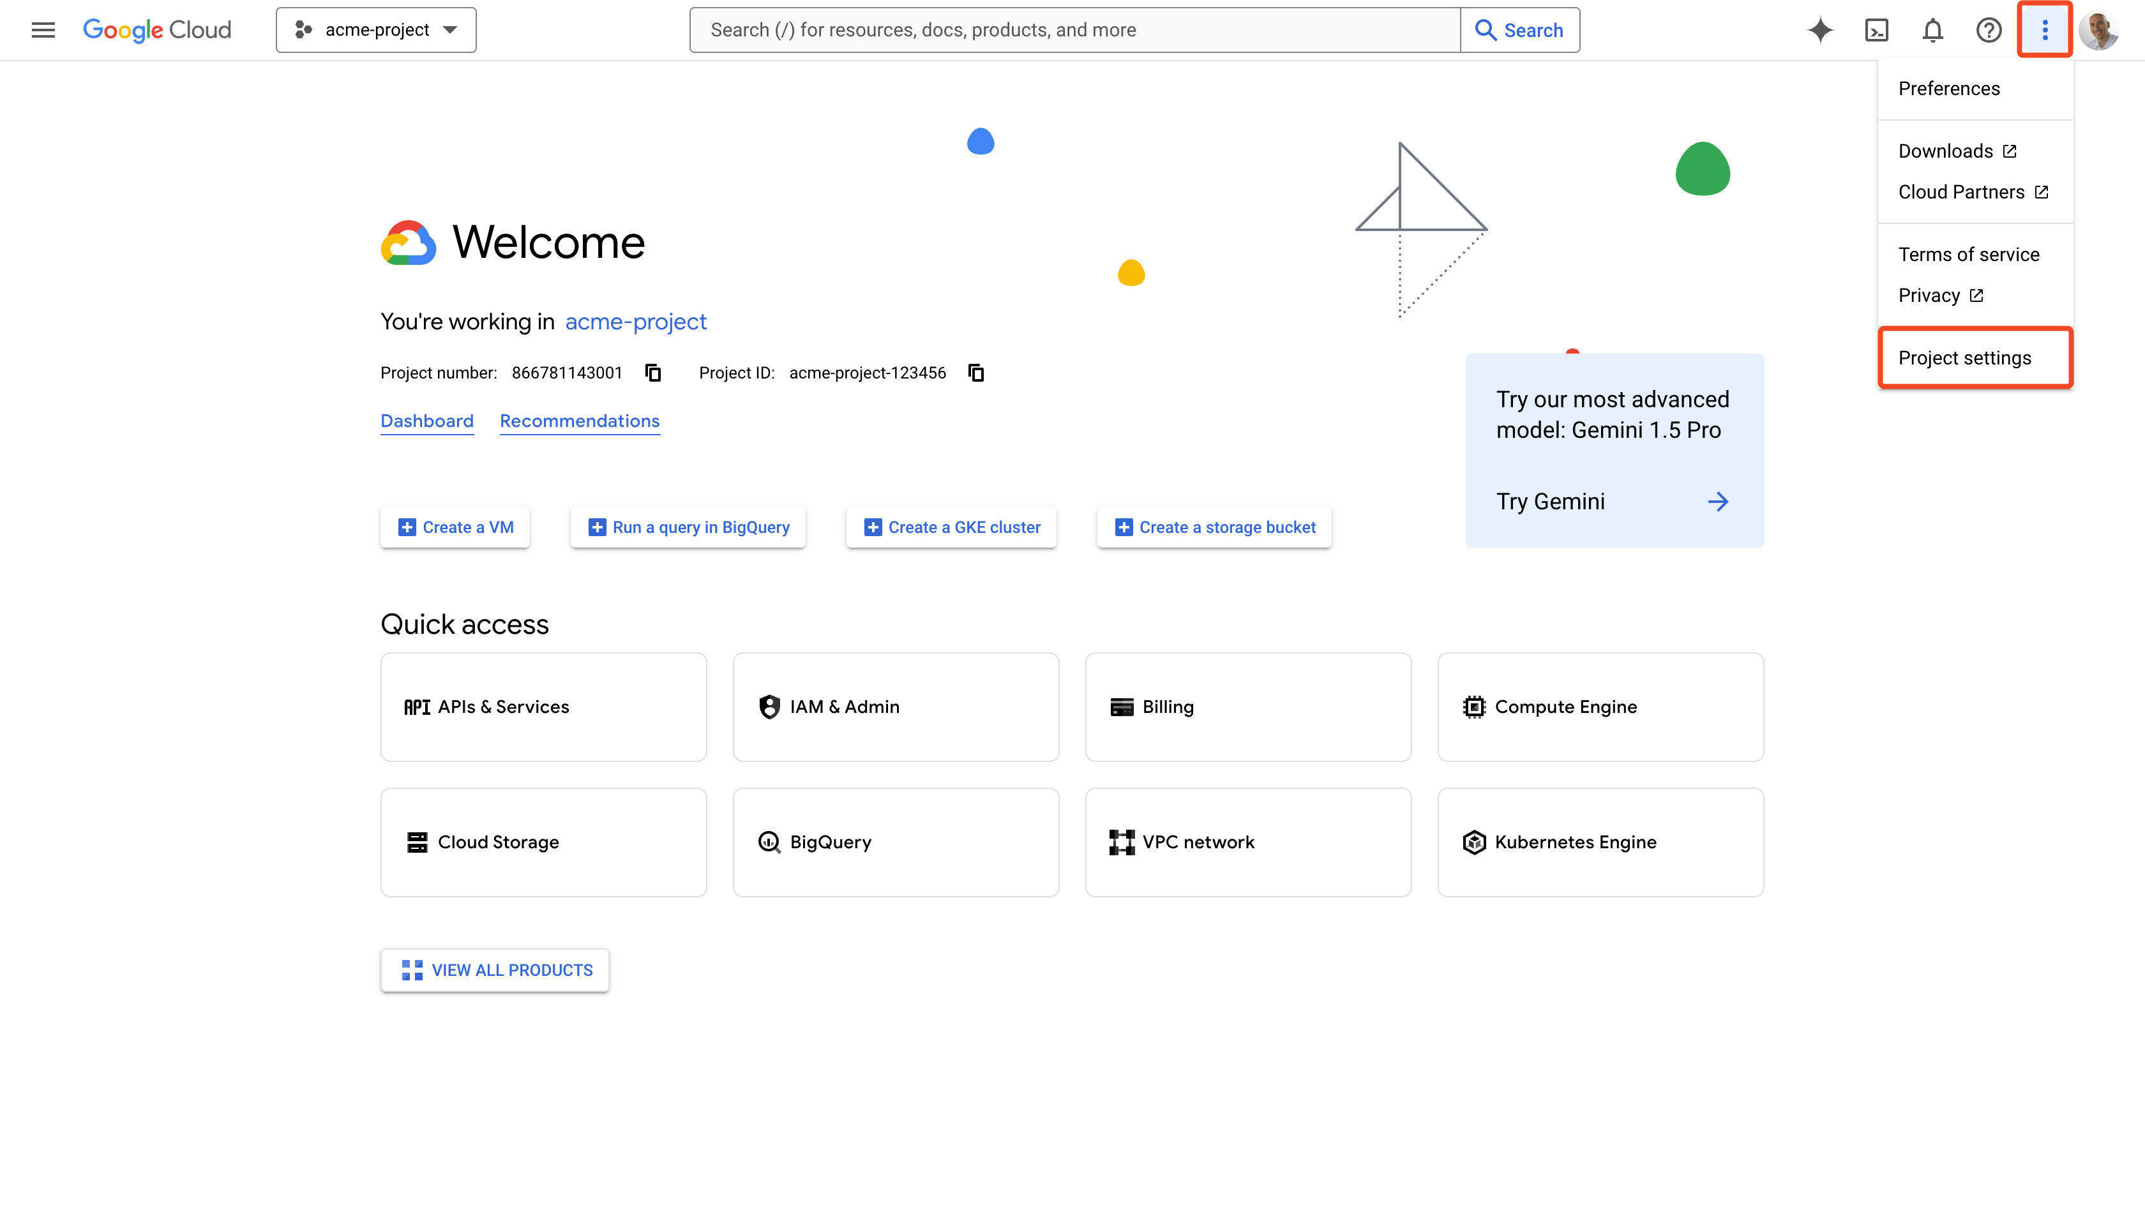Screen dimensions: 2145x1228
Task: Click the project number 866781143001 text
Action: pos(567,373)
